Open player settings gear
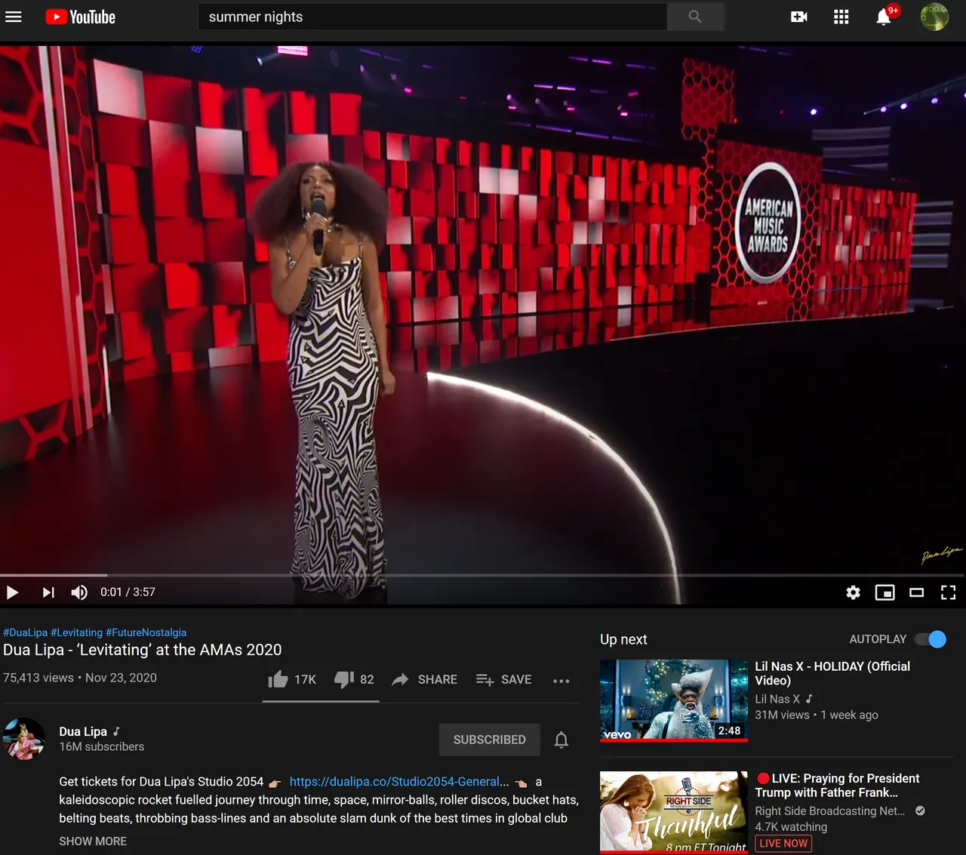Image resolution: width=966 pixels, height=855 pixels. click(854, 592)
